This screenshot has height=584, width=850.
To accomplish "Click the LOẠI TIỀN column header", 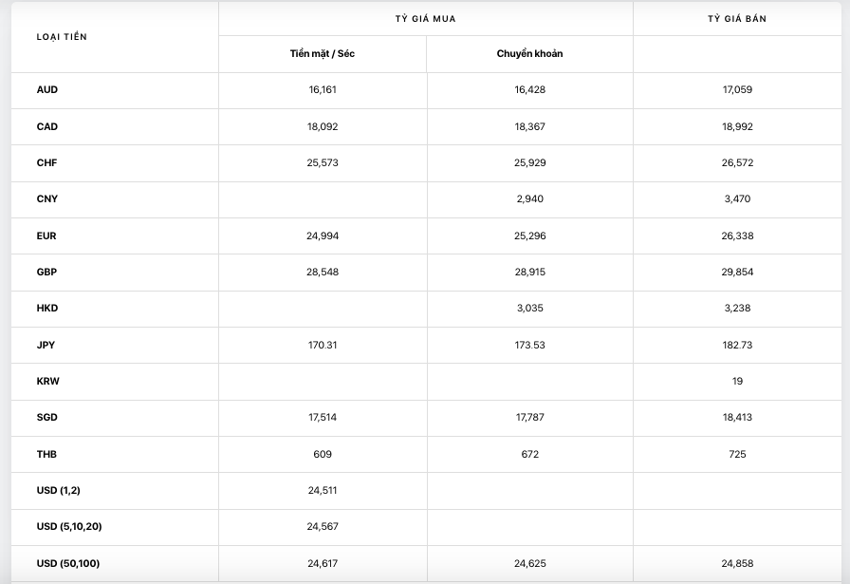I will [x=62, y=36].
